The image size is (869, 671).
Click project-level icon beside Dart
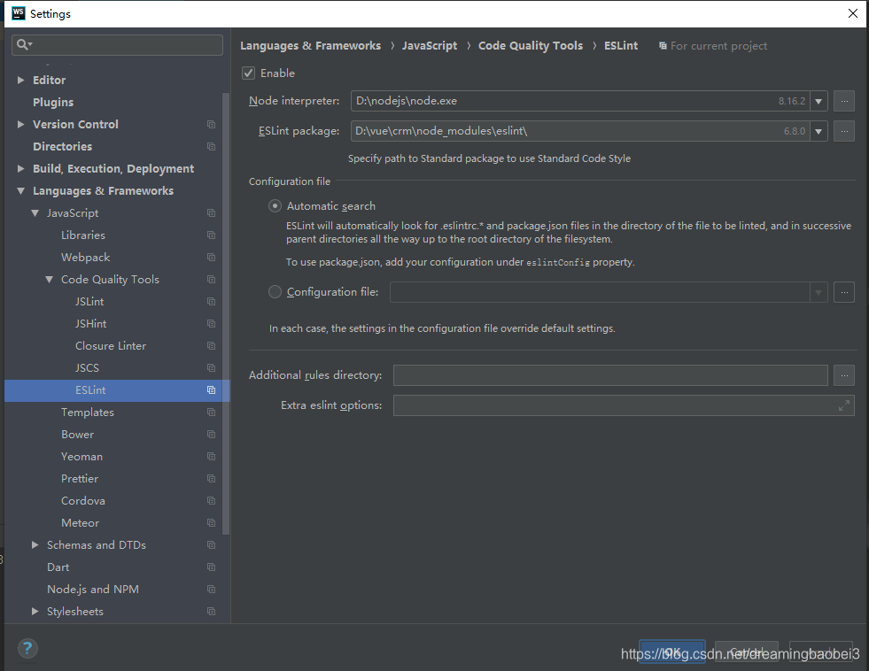211,567
